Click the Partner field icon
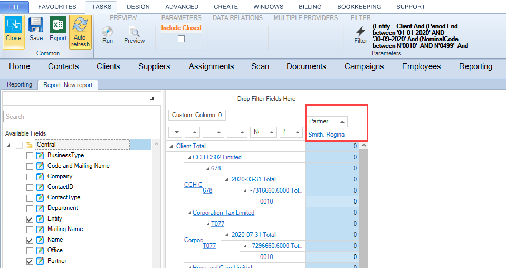The image size is (506, 268). click(40, 261)
